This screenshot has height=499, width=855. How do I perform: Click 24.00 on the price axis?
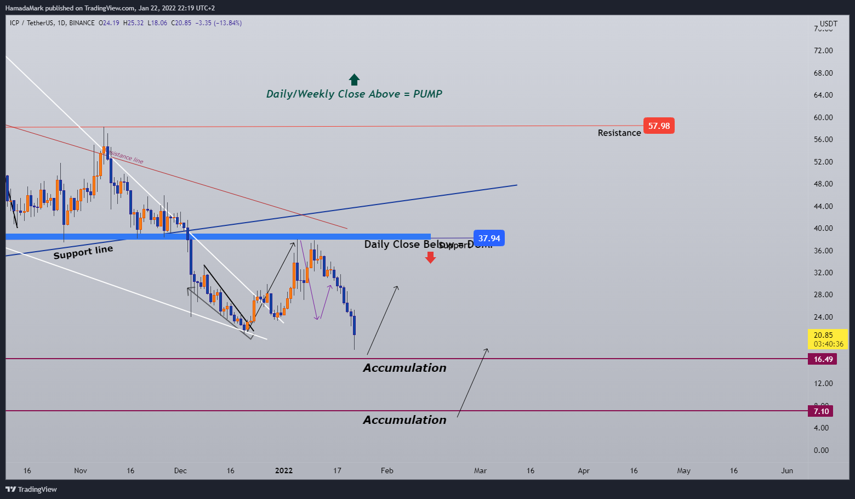823,317
